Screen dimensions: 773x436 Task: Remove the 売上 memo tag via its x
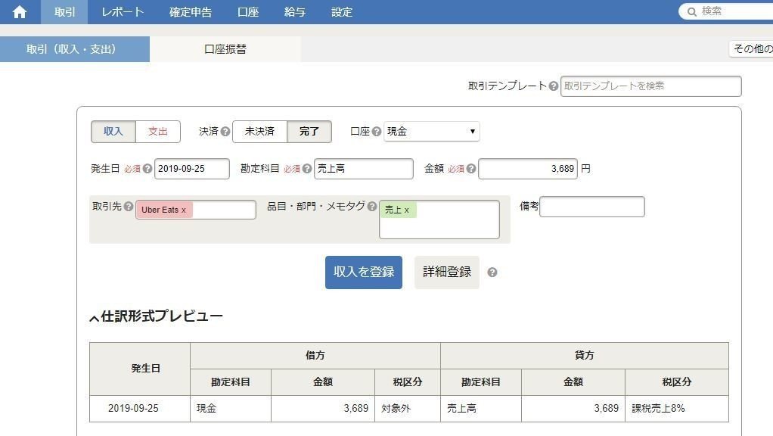point(406,210)
